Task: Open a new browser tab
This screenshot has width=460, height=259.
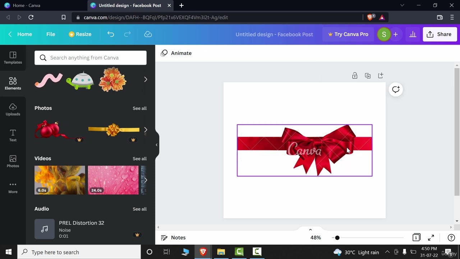Action: (181, 5)
